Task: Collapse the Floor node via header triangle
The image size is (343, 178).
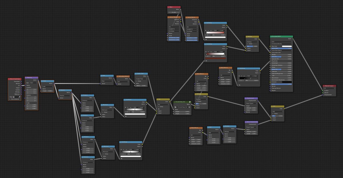Action: [101, 76]
